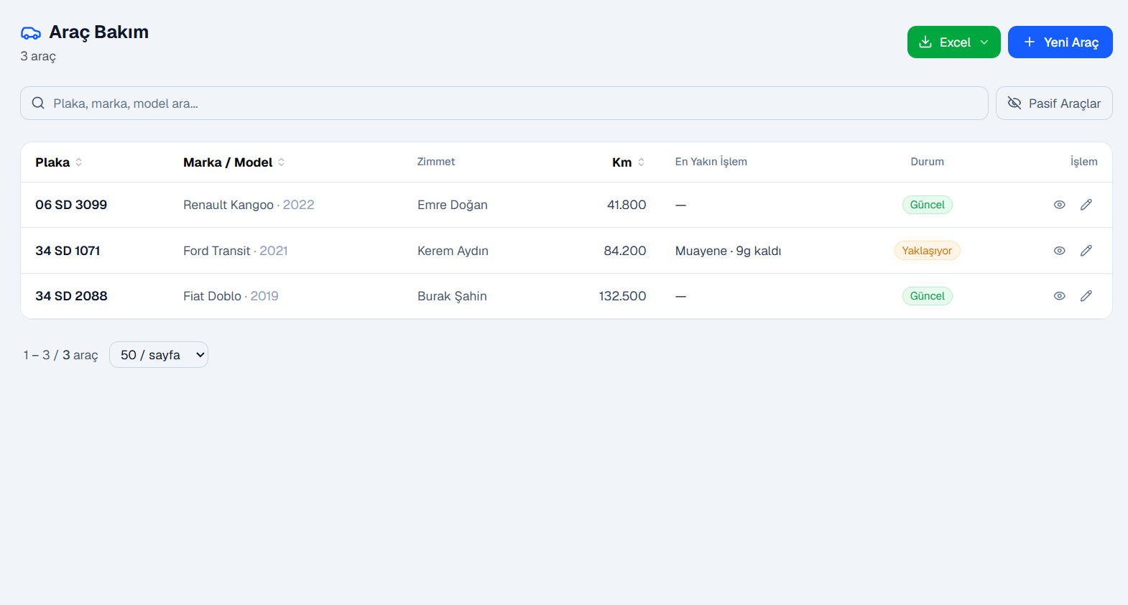
Task: Click the 41.800 km value
Action: click(627, 205)
